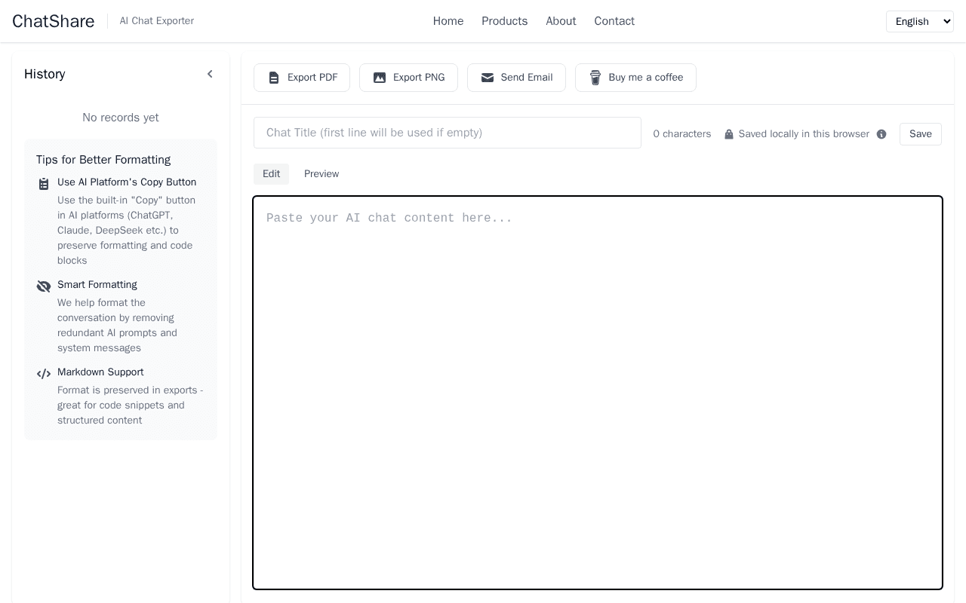Click the "Use AI Platform's Copy Button" tip title

127,182
